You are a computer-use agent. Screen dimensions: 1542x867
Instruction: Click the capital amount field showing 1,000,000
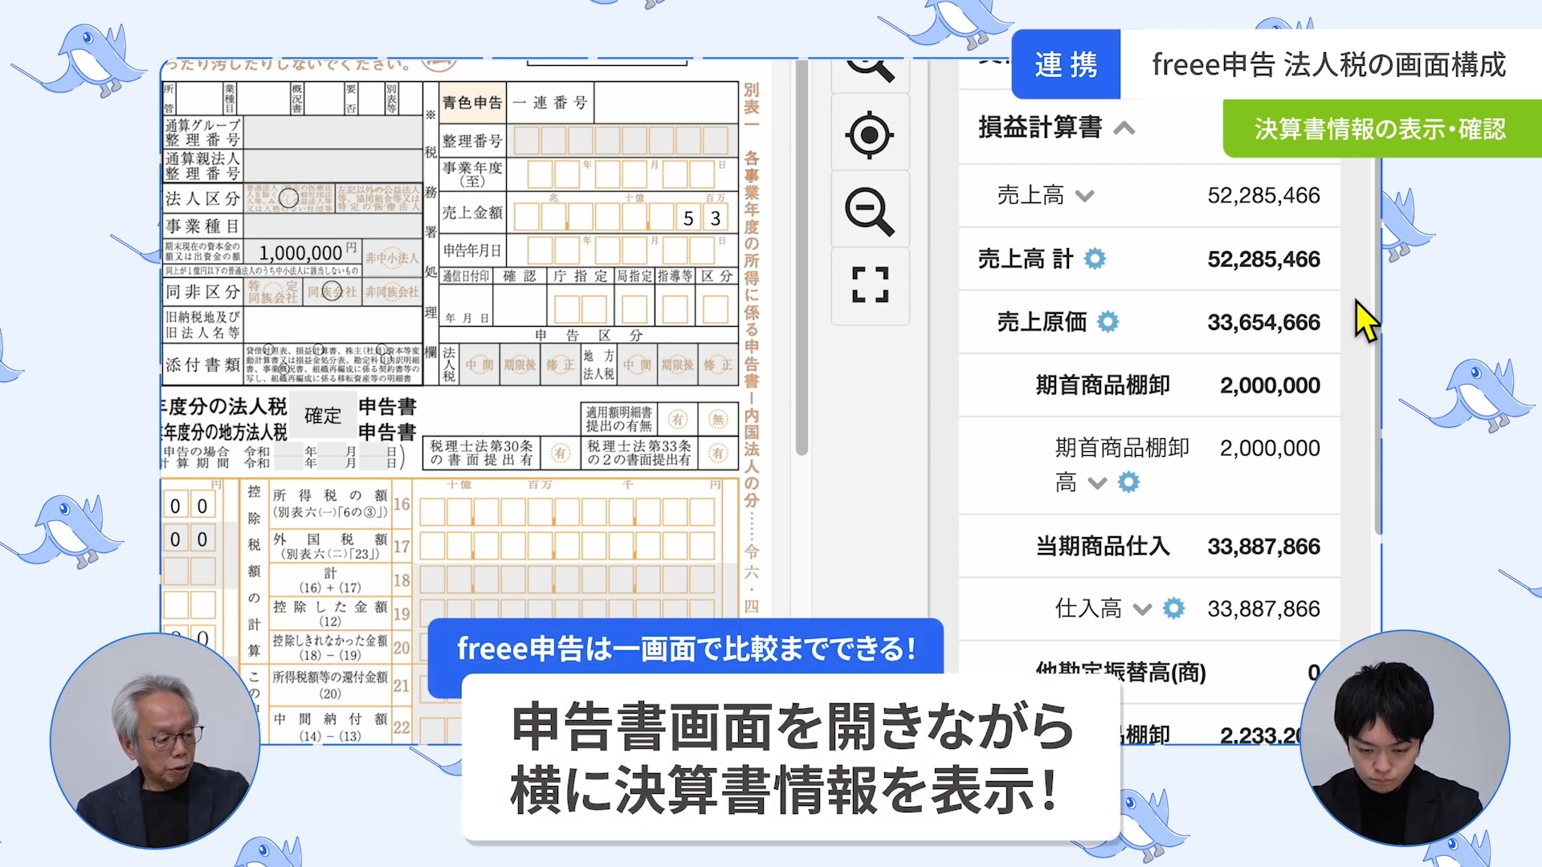tap(302, 253)
